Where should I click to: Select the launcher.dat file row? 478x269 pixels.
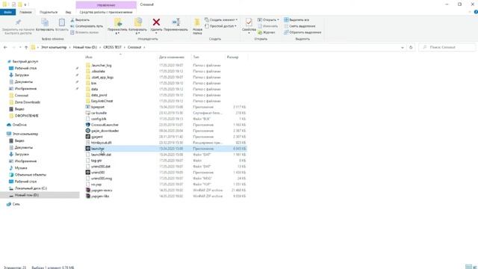[x=166, y=155]
